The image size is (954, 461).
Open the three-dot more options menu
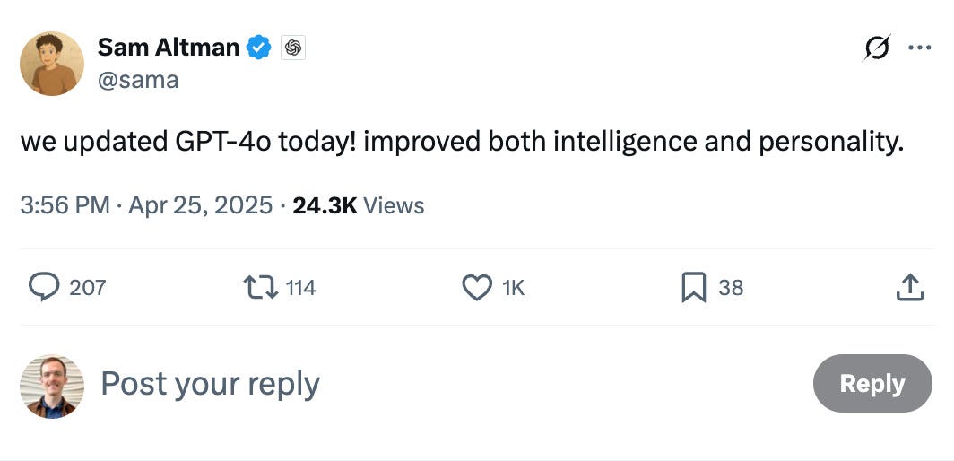pyautogui.click(x=919, y=48)
